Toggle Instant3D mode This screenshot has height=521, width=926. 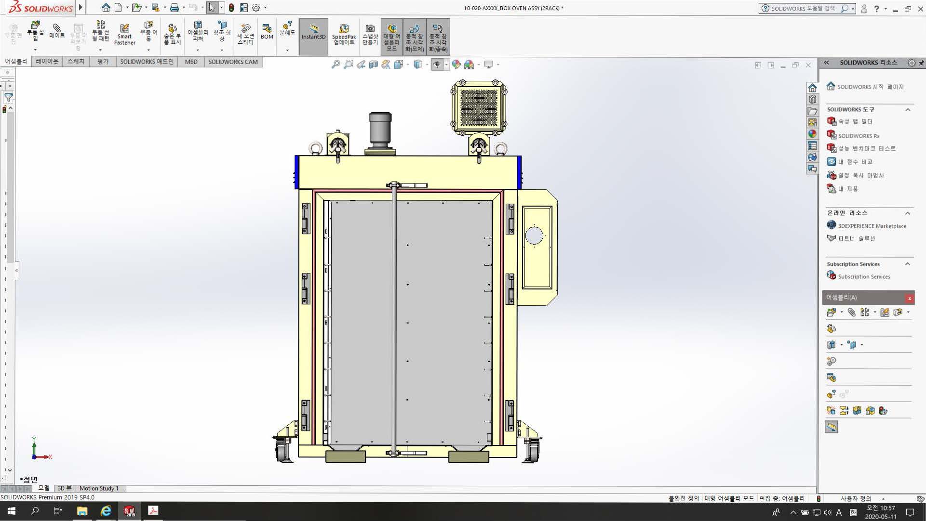pos(313,32)
